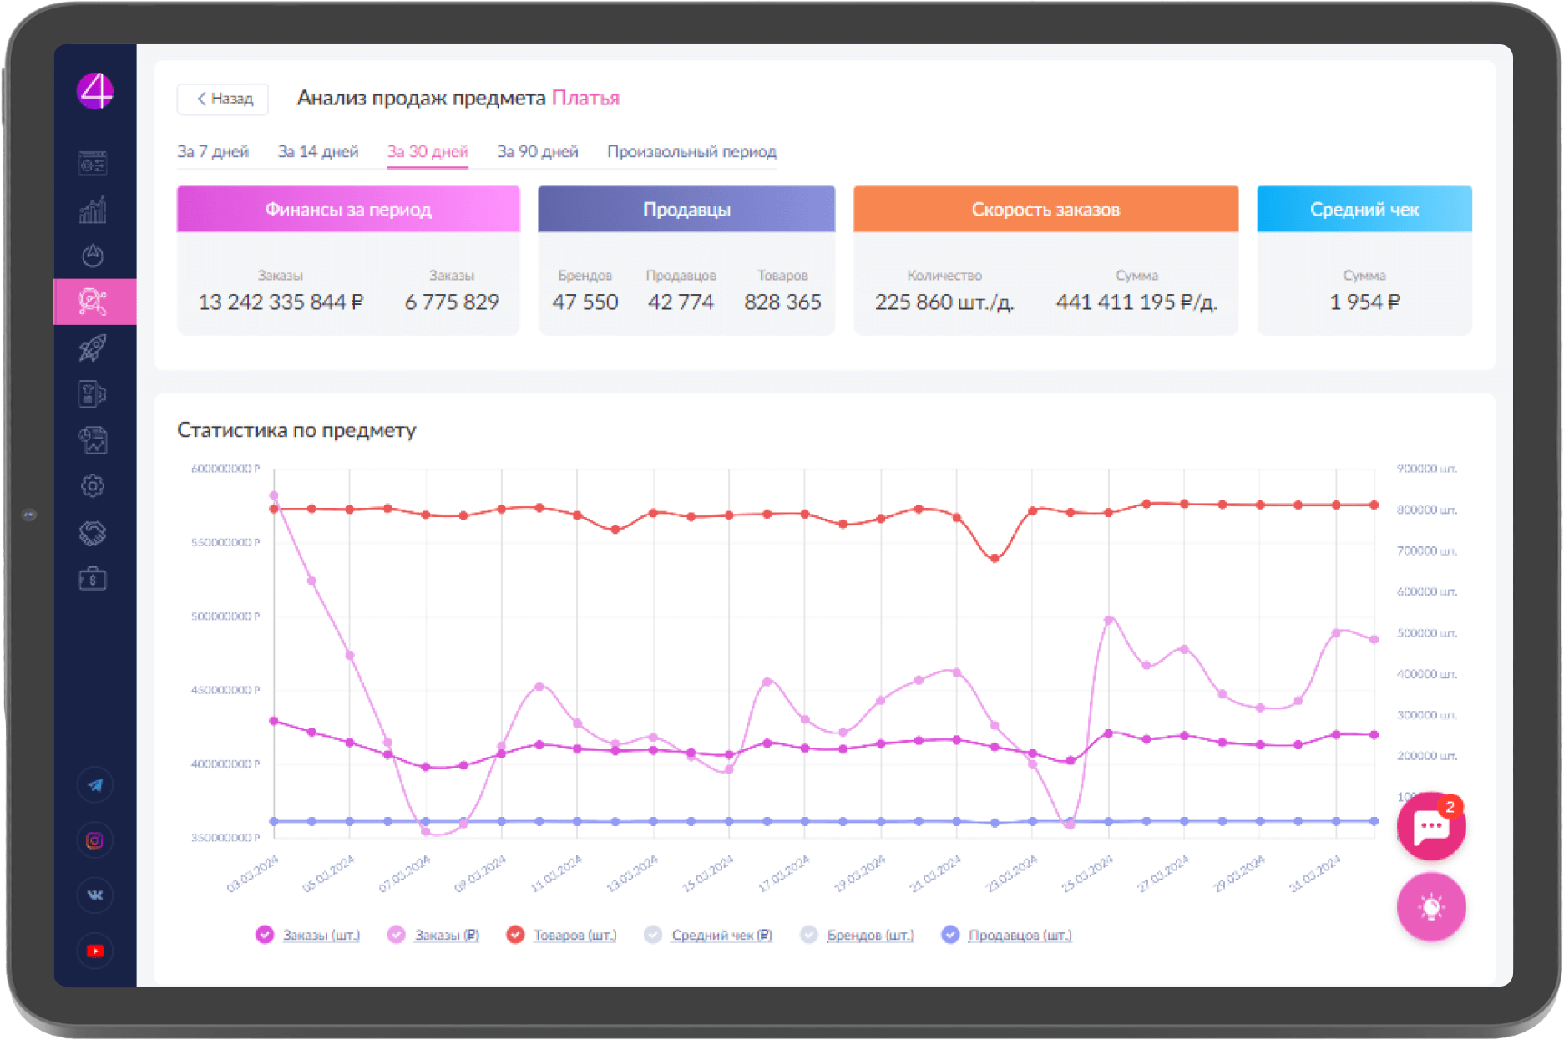The height and width of the screenshot is (1040, 1564).
Task: Click the 828 365 products value
Action: click(782, 302)
